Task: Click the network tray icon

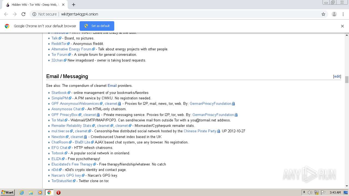Action: tap(317, 192)
